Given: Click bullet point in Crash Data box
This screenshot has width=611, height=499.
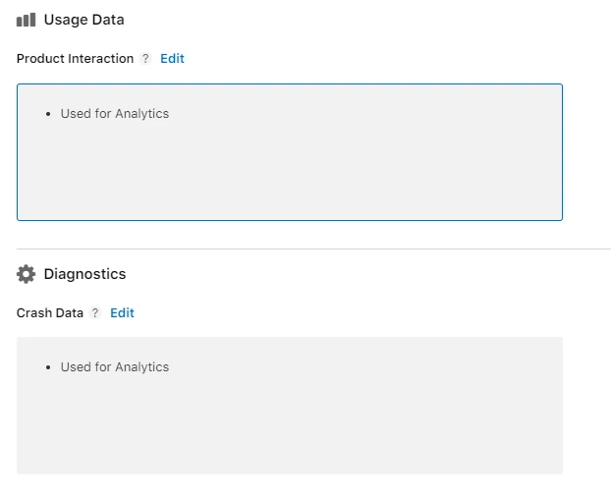Looking at the screenshot, I should 48,367.
